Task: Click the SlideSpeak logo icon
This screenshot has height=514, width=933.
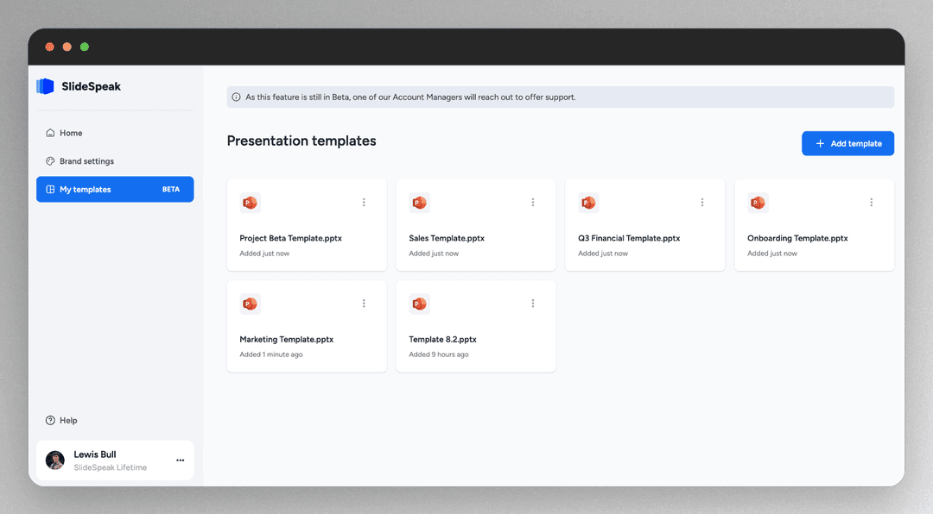Action: [x=45, y=86]
